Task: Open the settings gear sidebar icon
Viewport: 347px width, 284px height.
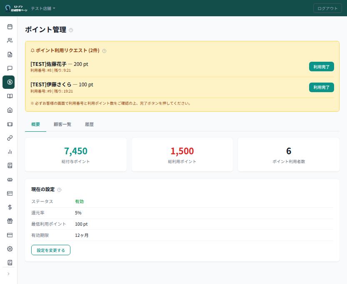Action: coord(10,249)
